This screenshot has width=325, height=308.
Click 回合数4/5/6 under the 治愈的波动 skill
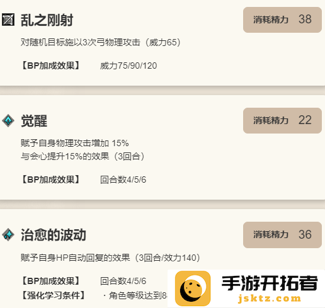[x=123, y=281]
